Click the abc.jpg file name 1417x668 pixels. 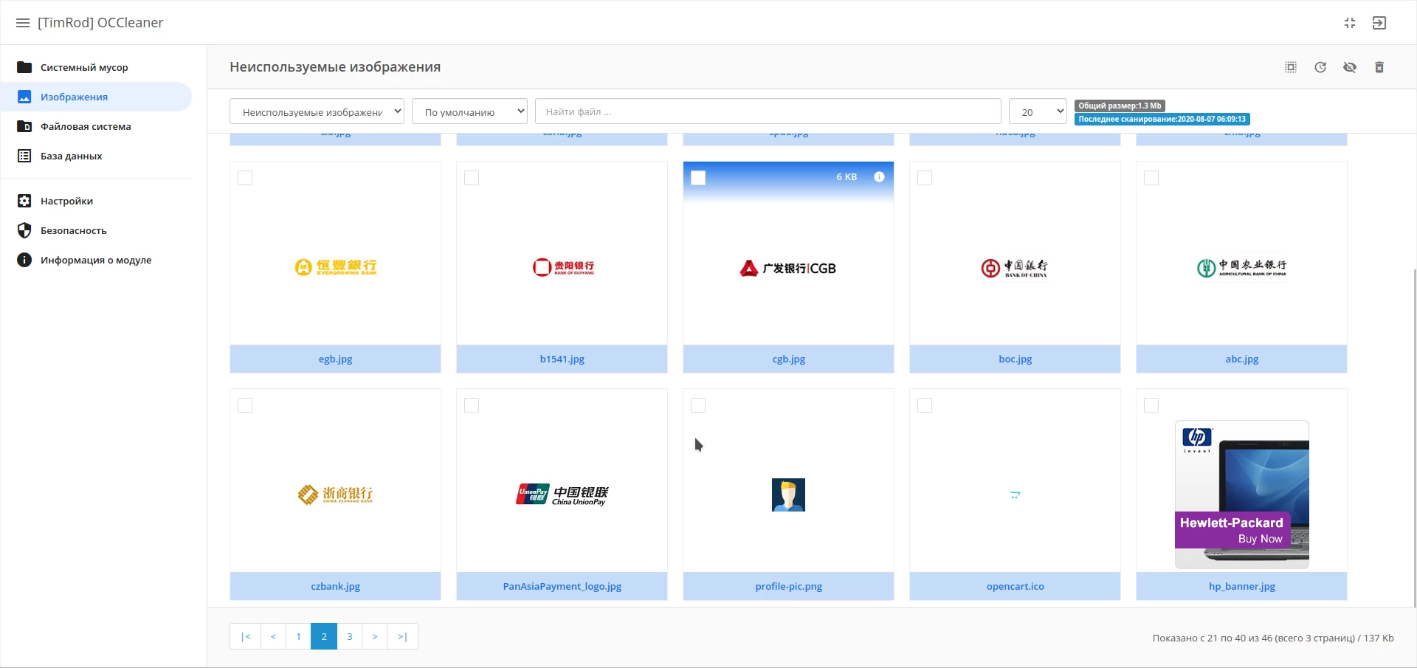pyautogui.click(x=1241, y=359)
